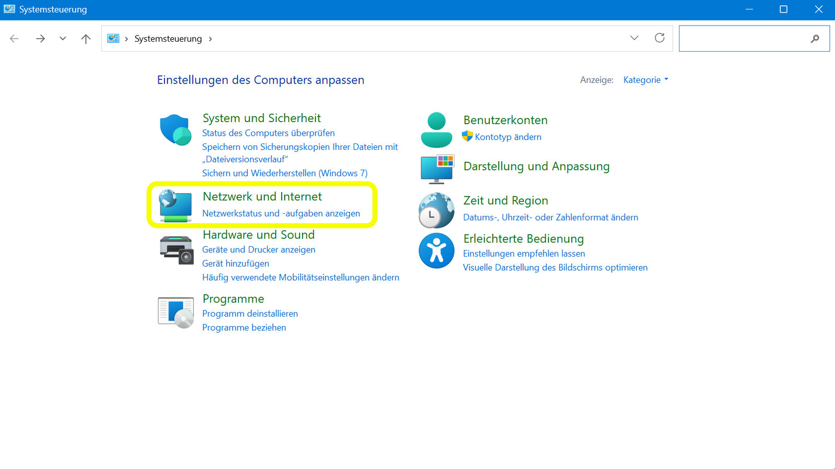Open the Darstellung und Anpassung monitor icon

point(437,169)
